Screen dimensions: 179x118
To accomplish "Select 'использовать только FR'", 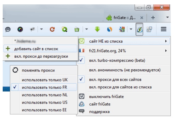I will click(44, 87).
